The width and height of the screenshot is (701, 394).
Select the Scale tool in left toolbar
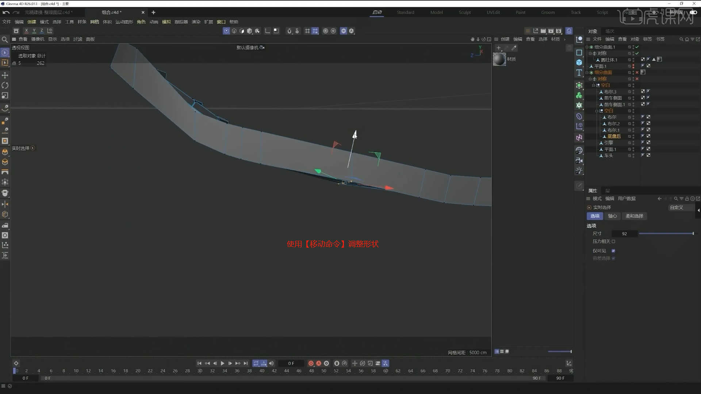coord(5,96)
